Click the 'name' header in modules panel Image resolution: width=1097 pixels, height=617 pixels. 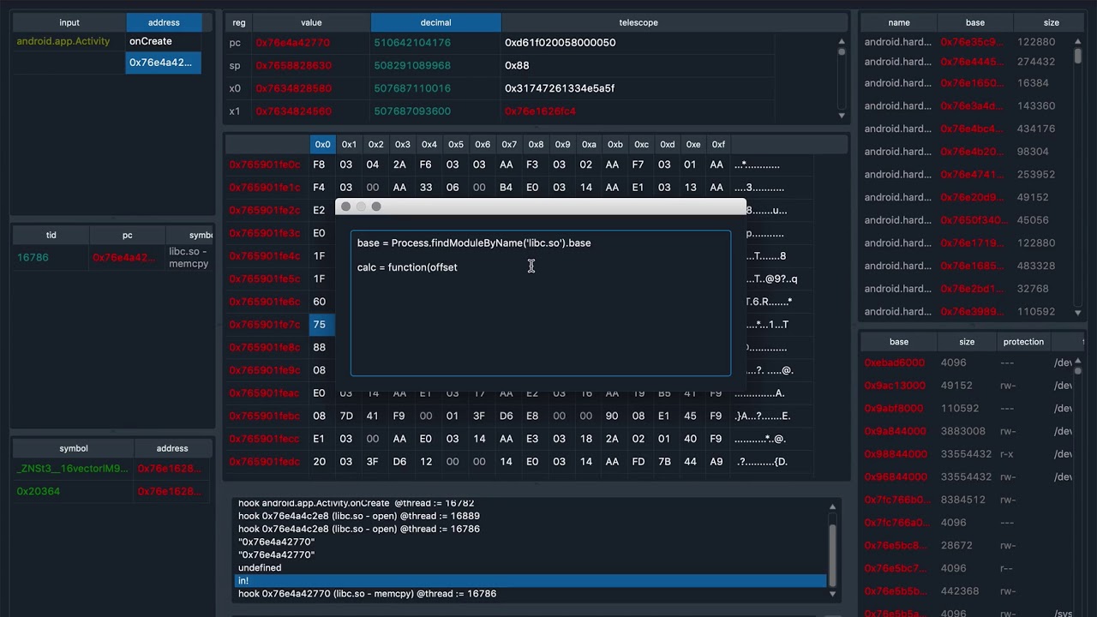899,22
